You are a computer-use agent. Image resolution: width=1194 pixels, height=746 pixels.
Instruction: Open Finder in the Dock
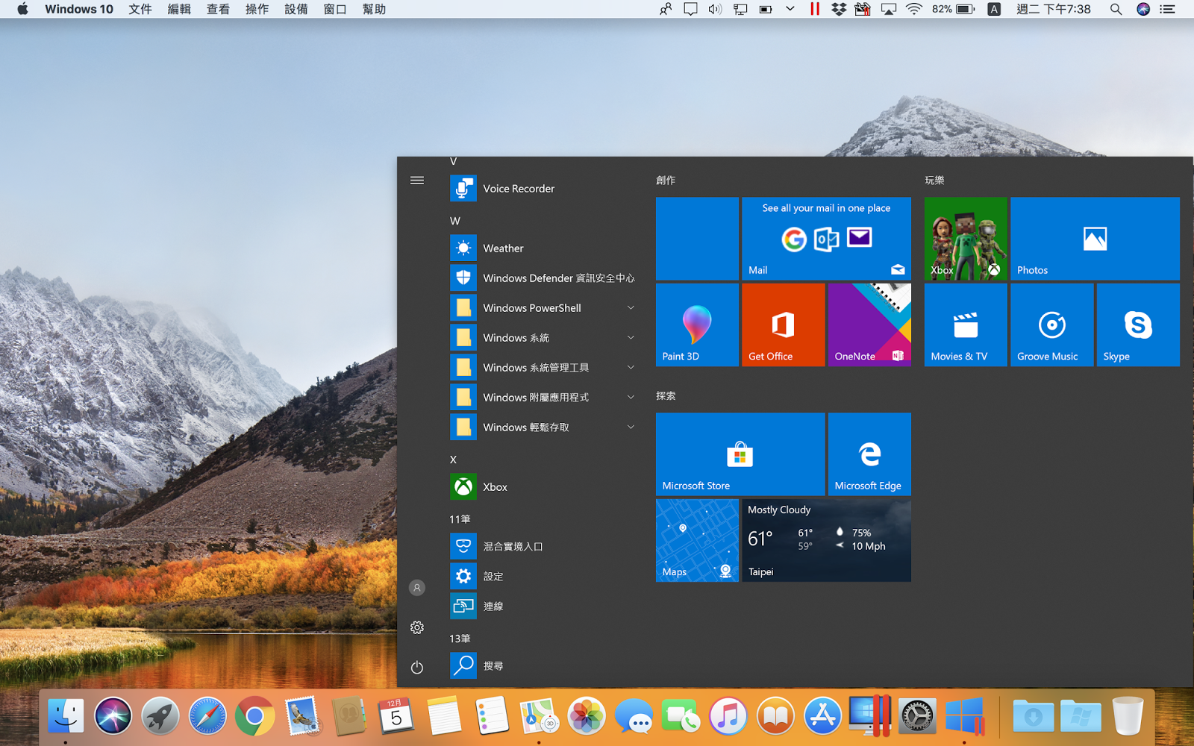pyautogui.click(x=66, y=717)
